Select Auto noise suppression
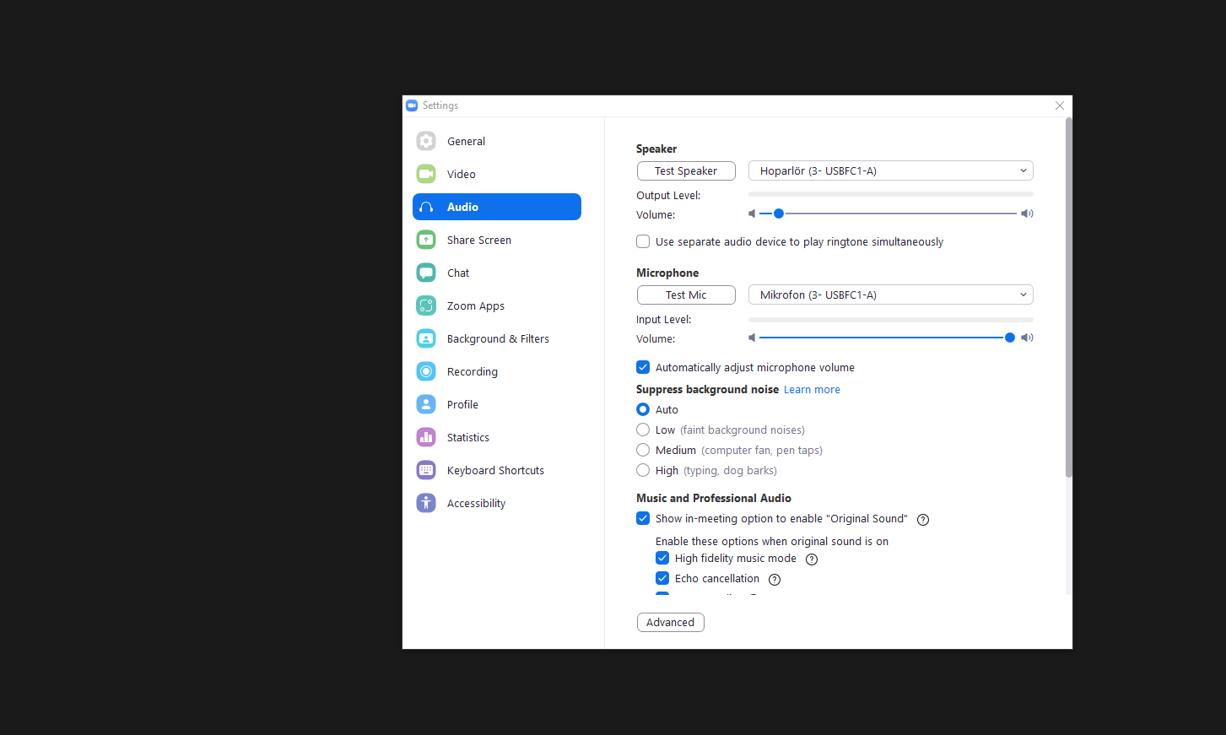The height and width of the screenshot is (735, 1226). [x=643, y=409]
